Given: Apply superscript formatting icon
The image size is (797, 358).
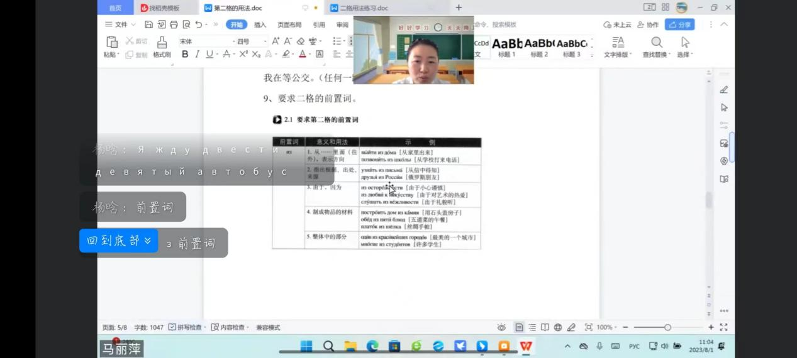Looking at the screenshot, I should 243,55.
